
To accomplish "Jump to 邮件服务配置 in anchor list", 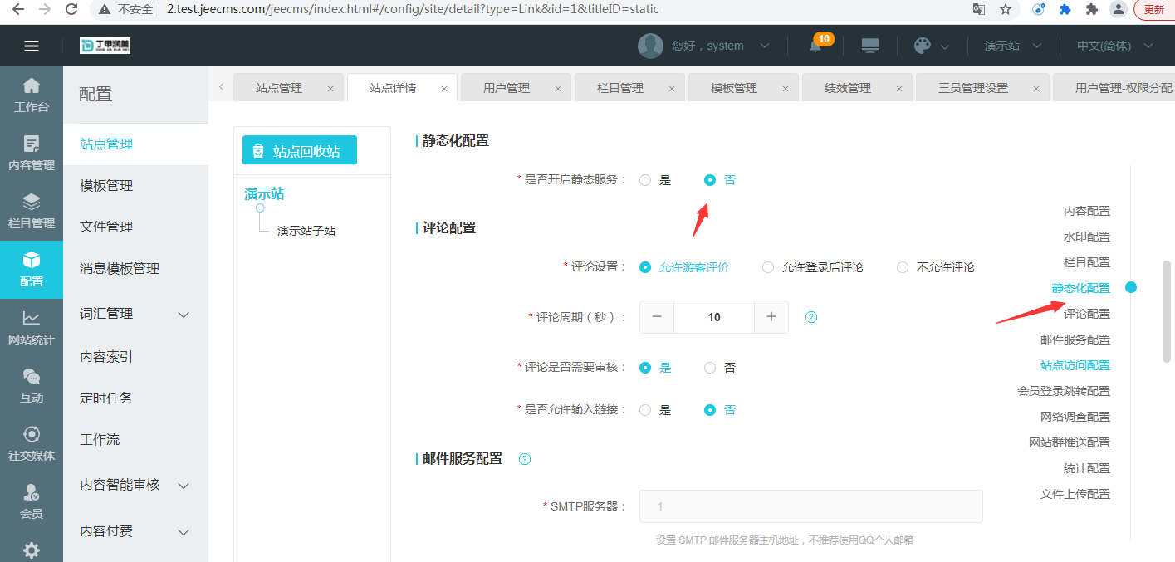I will 1075,340.
